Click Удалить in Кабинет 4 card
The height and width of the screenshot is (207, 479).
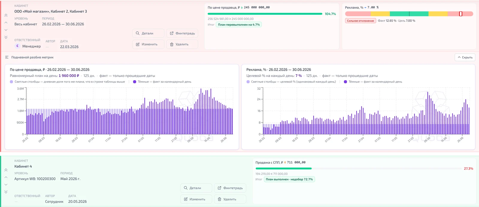coord(230,199)
